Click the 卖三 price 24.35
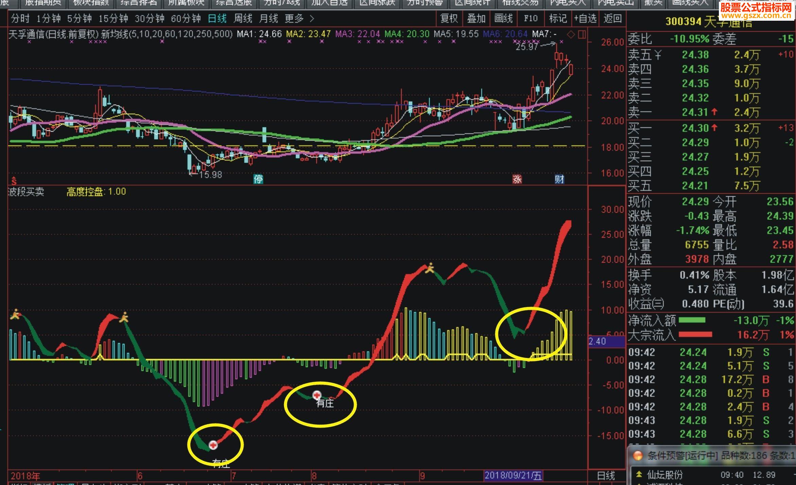The width and height of the screenshot is (796, 485). point(695,83)
